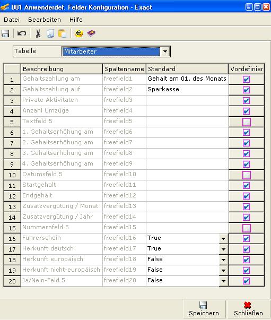Click the scissors cut icon

38,33
